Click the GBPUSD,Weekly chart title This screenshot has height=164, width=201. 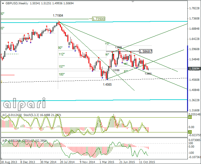coord(17,3)
